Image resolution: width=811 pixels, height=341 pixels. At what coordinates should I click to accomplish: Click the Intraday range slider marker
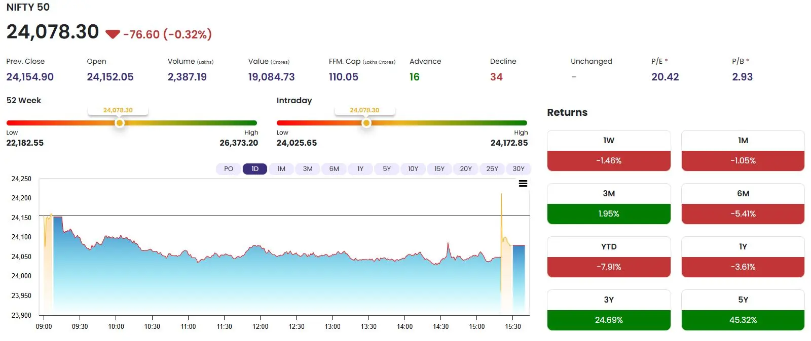(x=366, y=123)
